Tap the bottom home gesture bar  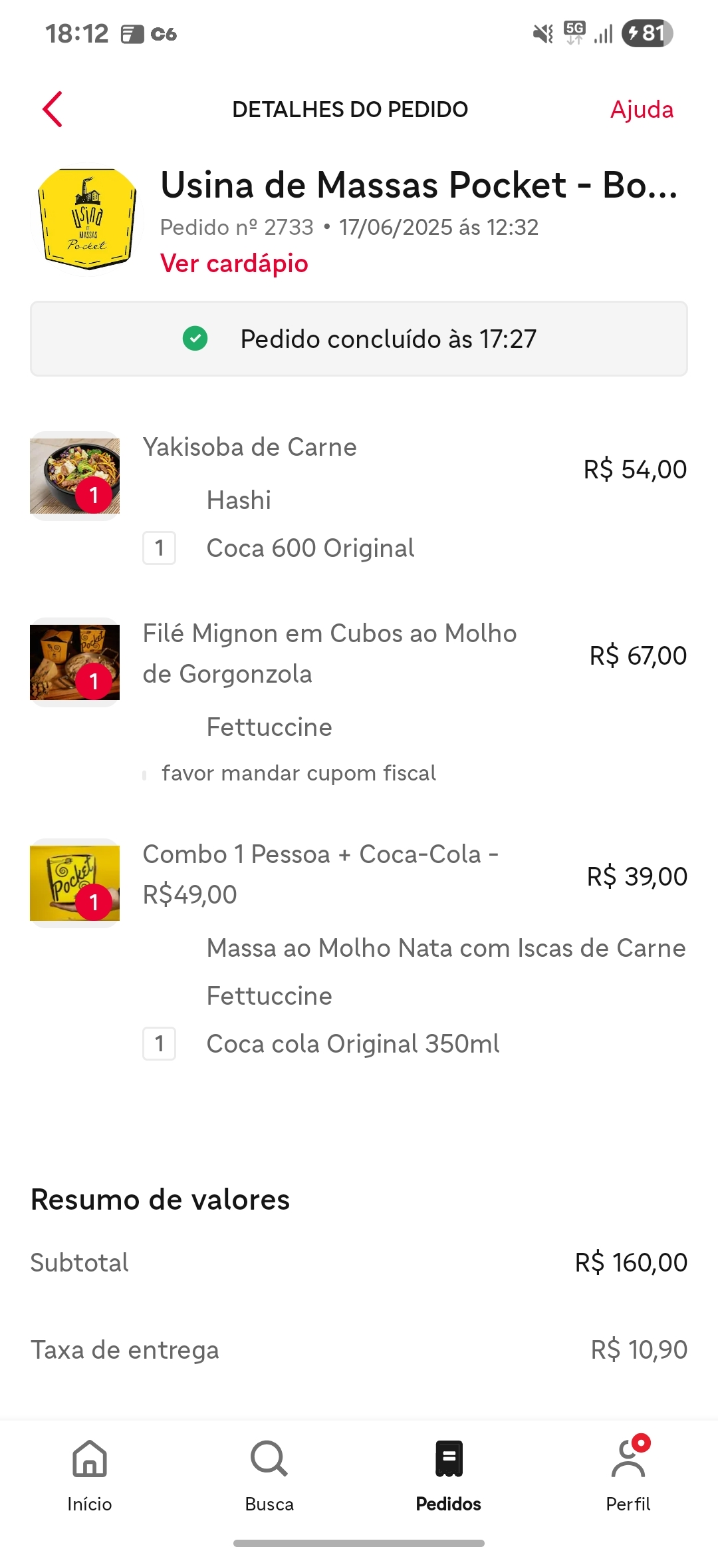coord(359,1543)
